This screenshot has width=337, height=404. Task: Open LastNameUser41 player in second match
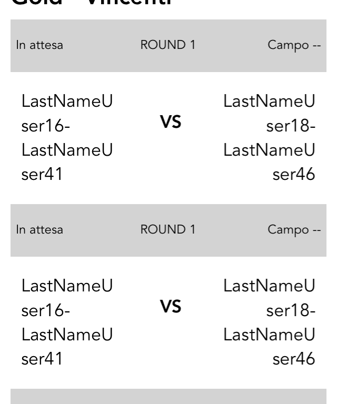(x=67, y=347)
